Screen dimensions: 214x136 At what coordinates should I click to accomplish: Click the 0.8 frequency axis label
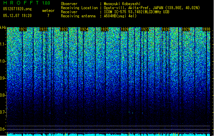pos(3,95)
